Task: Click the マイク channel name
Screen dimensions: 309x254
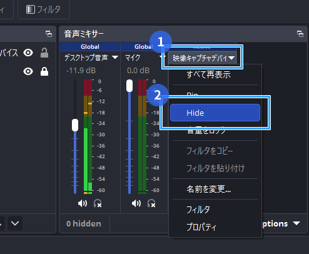Action: 133,58
